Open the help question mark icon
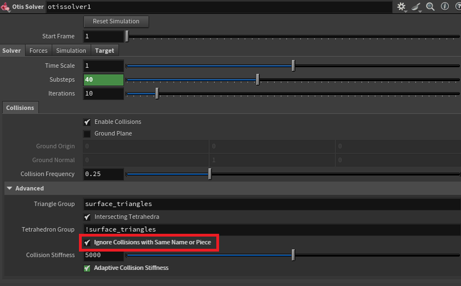Viewport: 461px width, 286px height. tap(455, 7)
